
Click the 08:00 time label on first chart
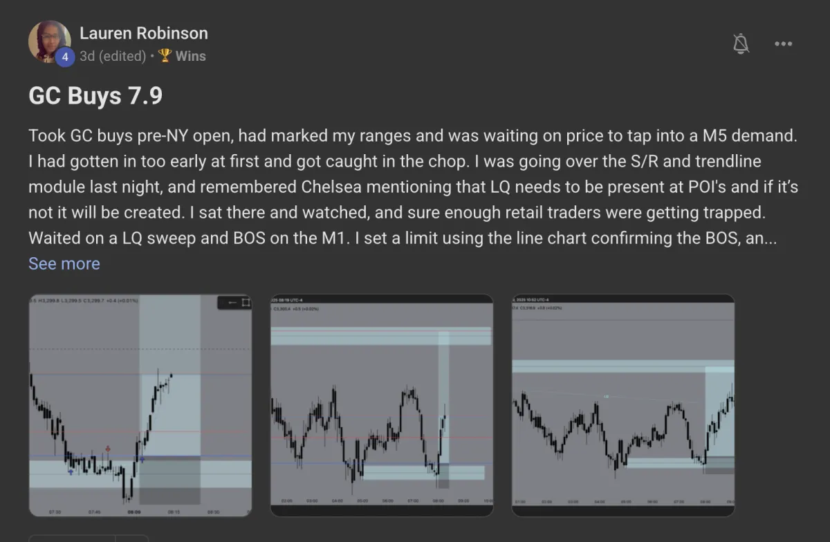point(134,512)
